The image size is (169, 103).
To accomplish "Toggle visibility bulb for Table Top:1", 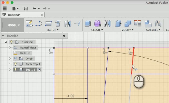I will (15, 64).
